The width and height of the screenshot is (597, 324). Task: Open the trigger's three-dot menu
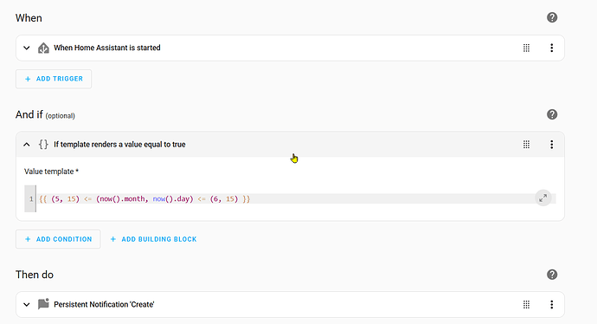[x=552, y=48]
